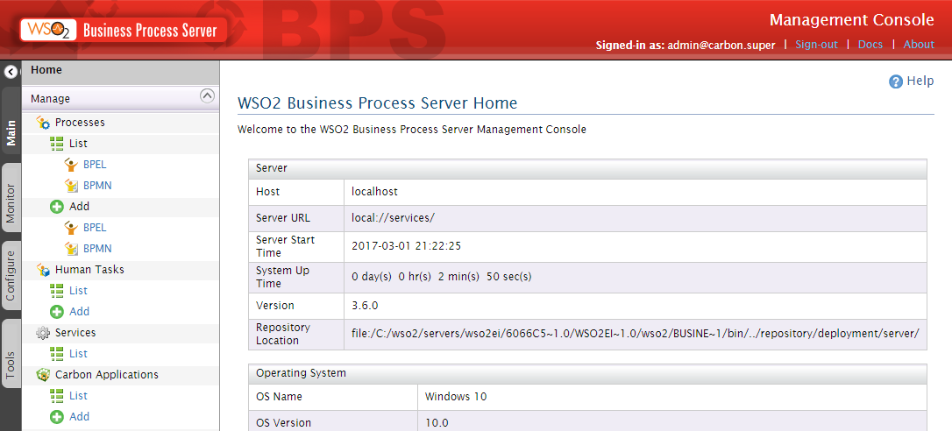Open the Carbon Applications List link
Viewport: 952px width, 431px height.
pos(78,396)
